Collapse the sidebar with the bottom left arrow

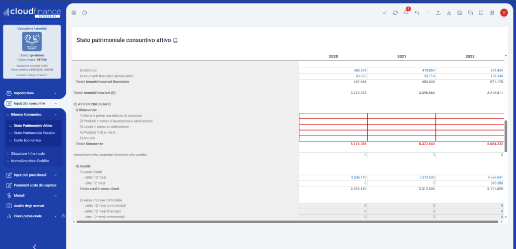tap(34, 246)
